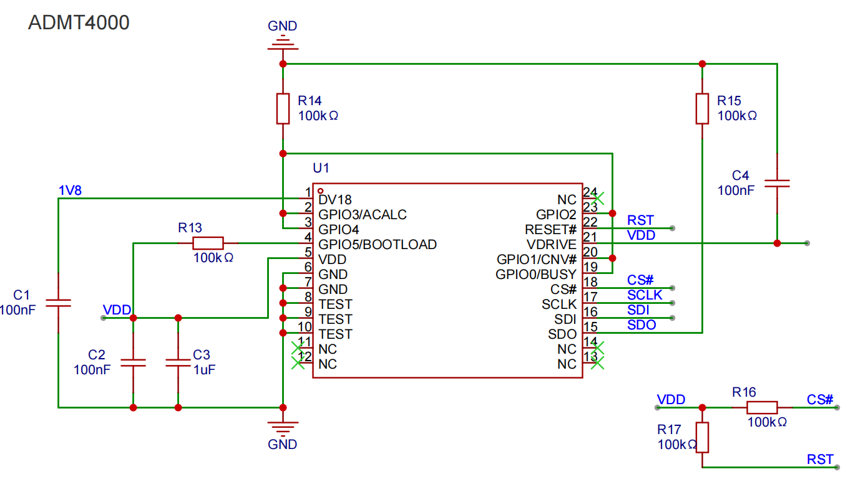Select the GPIO0/BUSY pin name
848x487 pixels.
point(537,274)
